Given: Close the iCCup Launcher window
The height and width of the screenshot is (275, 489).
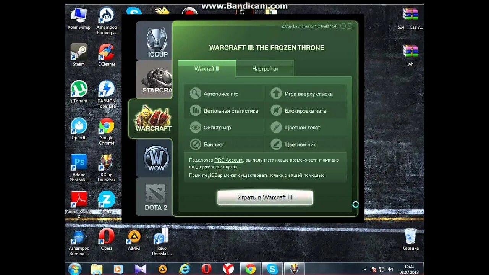Looking at the screenshot, I should (350, 26).
